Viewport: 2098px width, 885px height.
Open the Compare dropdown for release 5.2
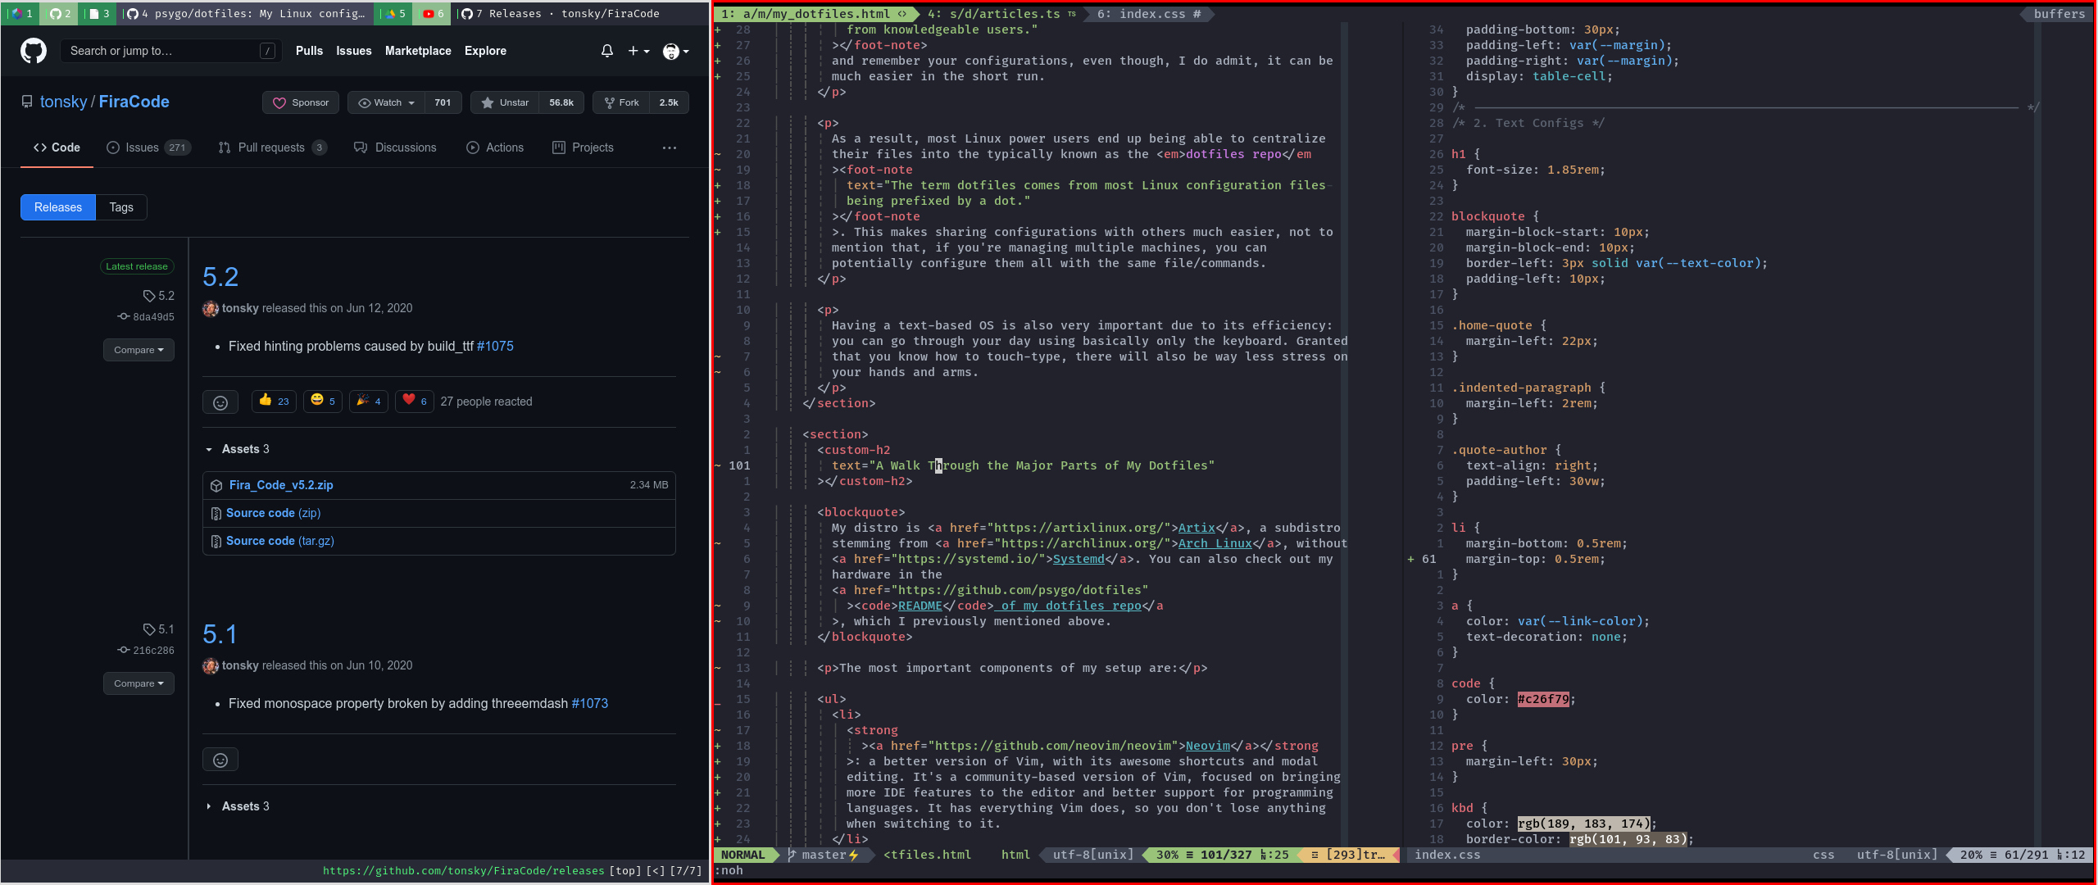(139, 350)
